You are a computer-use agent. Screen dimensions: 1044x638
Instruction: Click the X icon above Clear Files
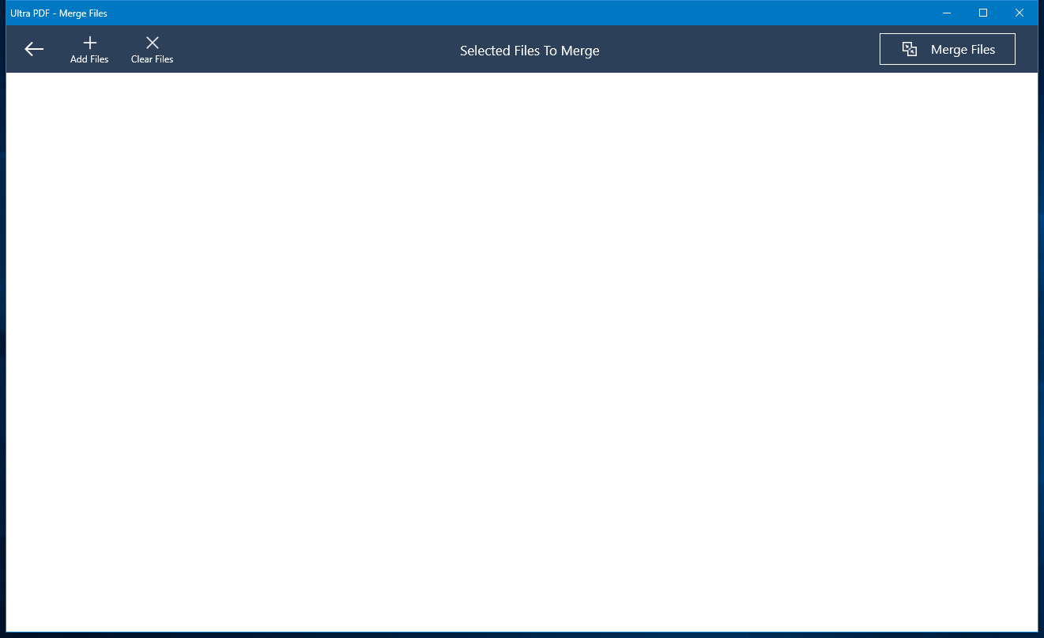[153, 43]
